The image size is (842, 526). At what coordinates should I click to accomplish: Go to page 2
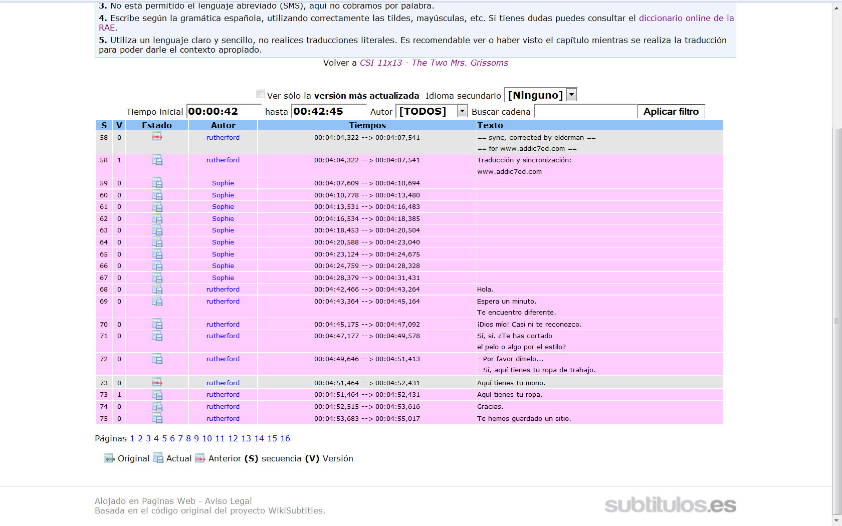(140, 438)
